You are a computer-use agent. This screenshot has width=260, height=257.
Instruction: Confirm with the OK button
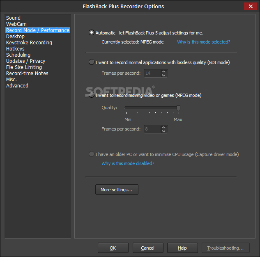pos(113,248)
